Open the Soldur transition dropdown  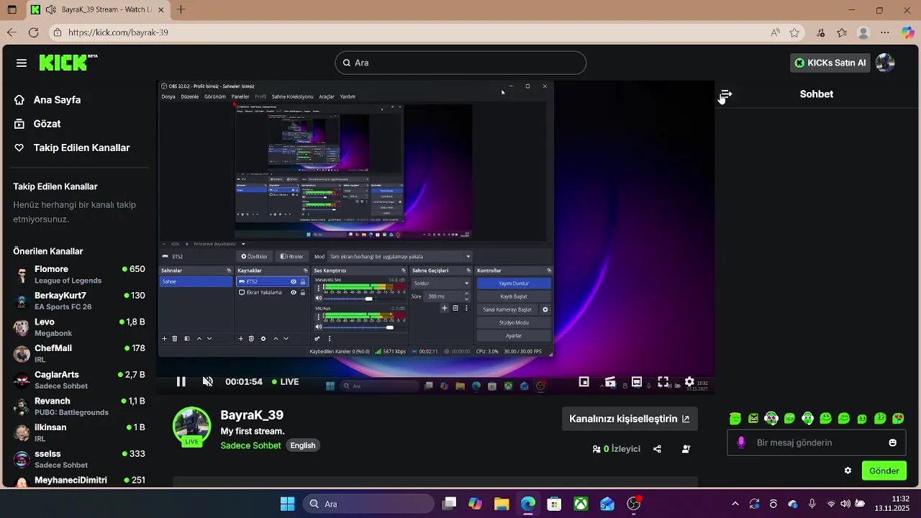point(441,283)
